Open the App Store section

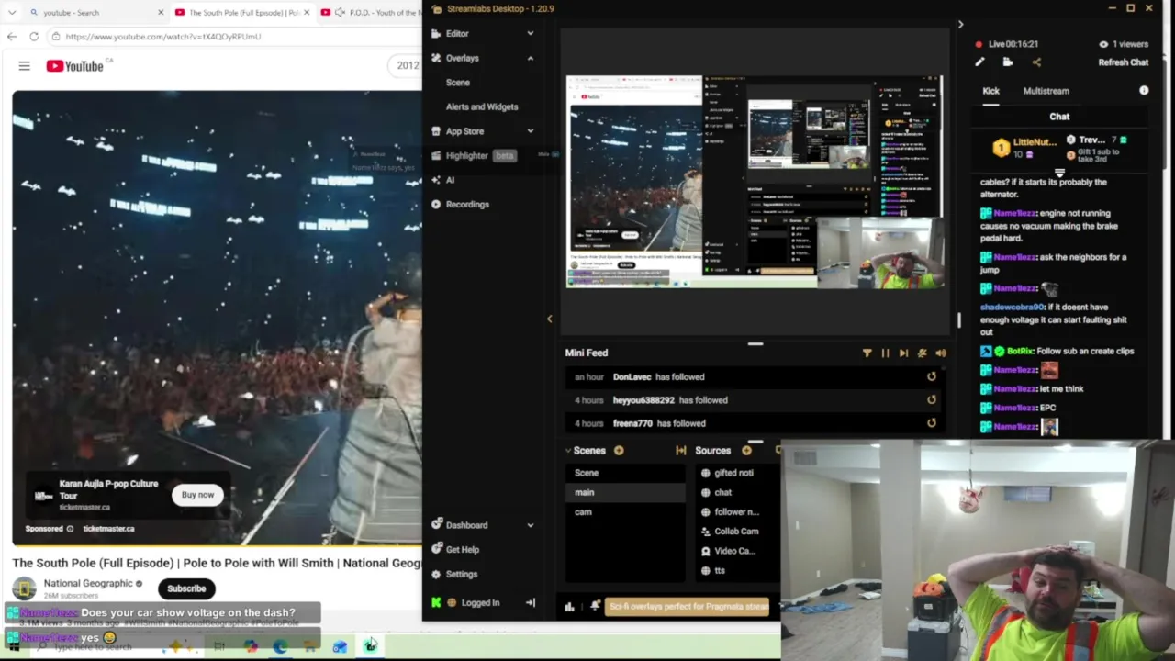(x=464, y=131)
